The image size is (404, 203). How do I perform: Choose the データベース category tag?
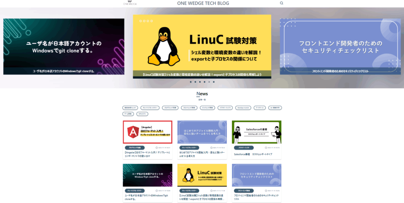pos(259,108)
